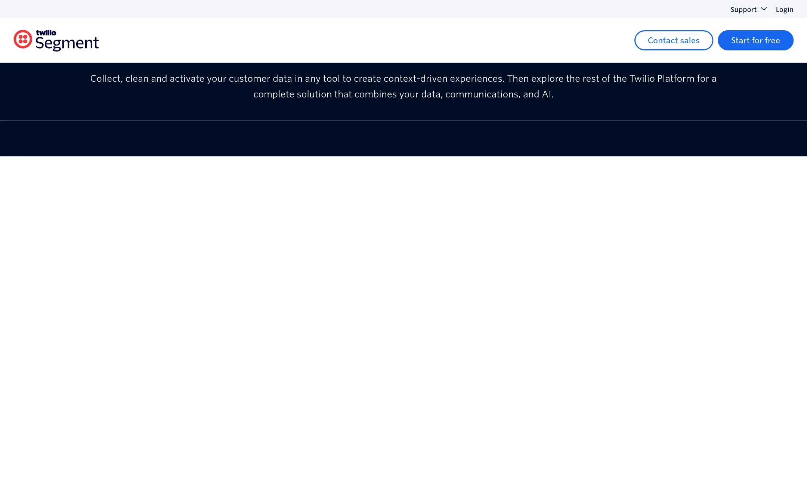807x504 pixels.
Task: Click the Start for free button
Action: [x=755, y=40]
